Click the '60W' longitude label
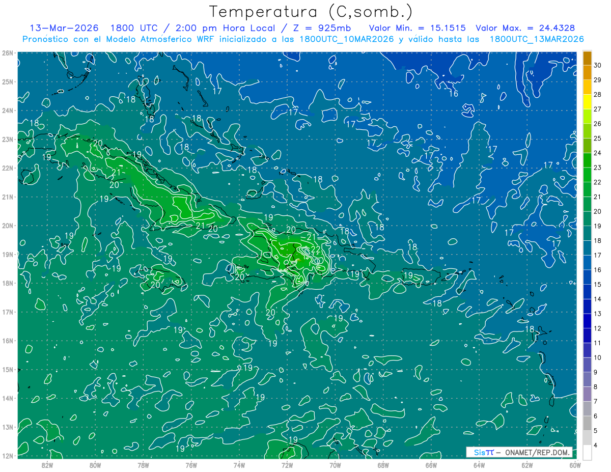The width and height of the screenshot is (611, 472). tap(574, 465)
